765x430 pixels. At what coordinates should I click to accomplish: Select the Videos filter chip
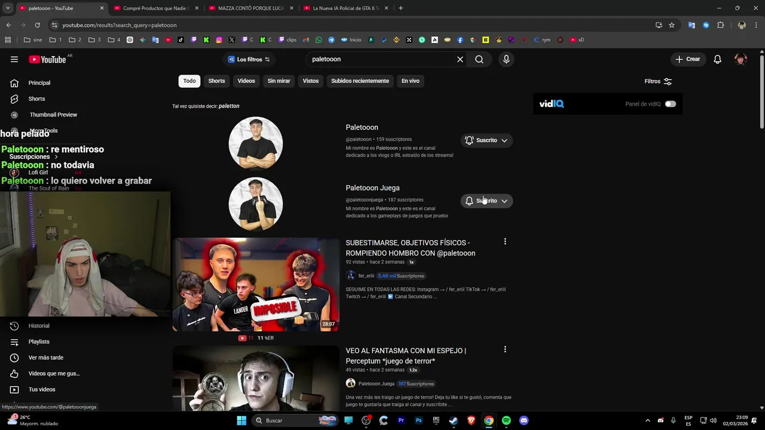pos(246,81)
